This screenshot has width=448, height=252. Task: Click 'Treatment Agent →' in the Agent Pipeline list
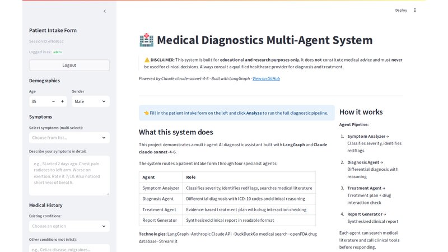tap(366, 188)
